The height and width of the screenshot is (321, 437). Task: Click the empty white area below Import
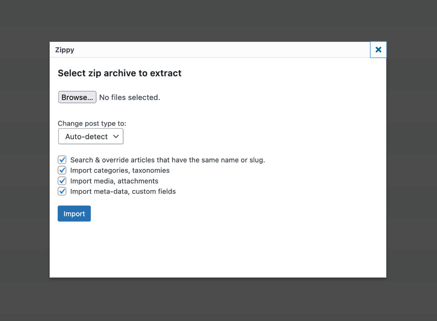(219, 251)
